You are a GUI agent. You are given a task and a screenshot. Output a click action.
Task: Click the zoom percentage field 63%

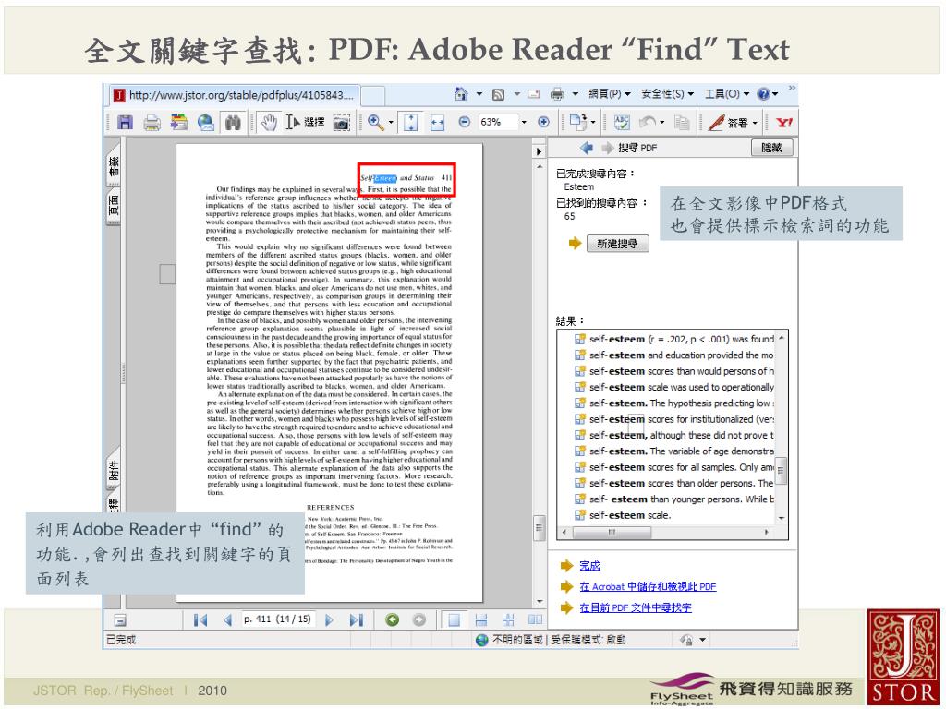497,123
